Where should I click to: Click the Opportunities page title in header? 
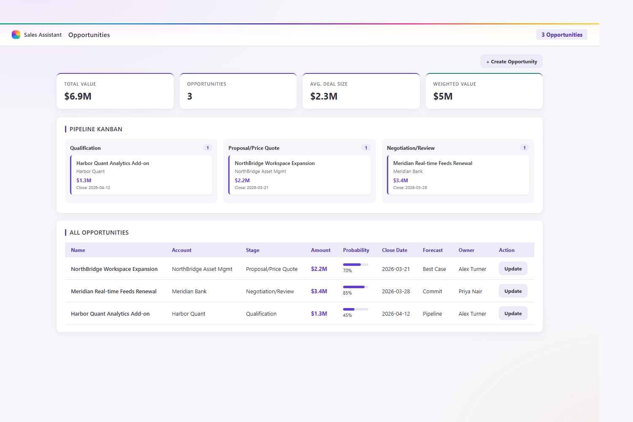pos(89,35)
